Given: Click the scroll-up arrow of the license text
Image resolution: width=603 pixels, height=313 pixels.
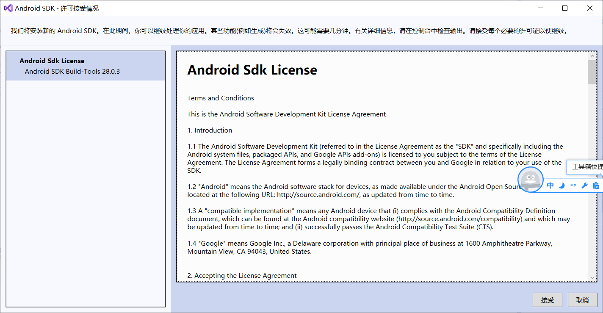Looking at the screenshot, I should coord(592,56).
